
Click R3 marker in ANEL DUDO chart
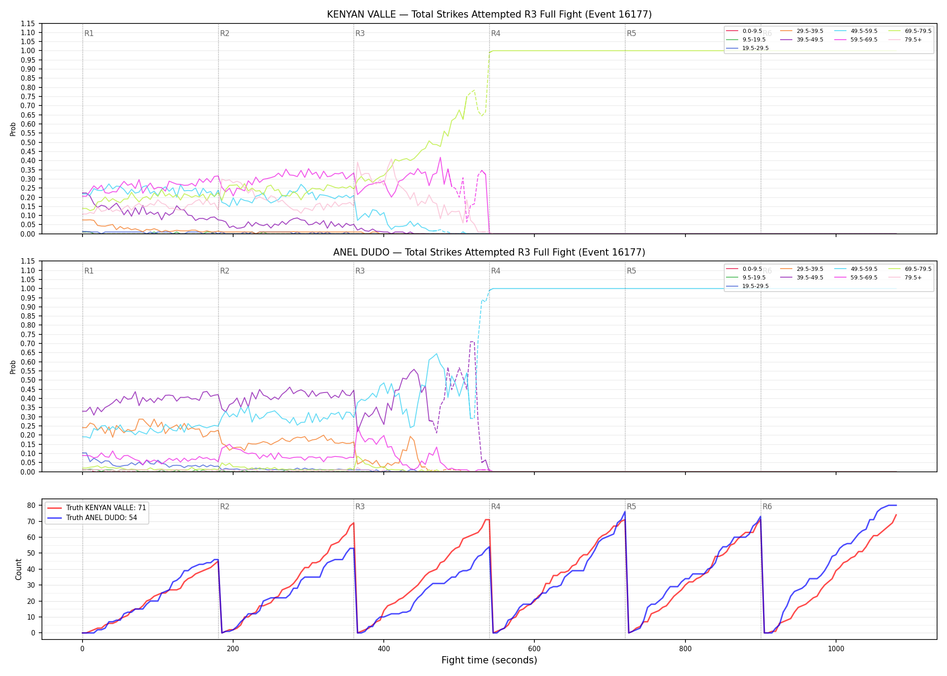pos(360,271)
